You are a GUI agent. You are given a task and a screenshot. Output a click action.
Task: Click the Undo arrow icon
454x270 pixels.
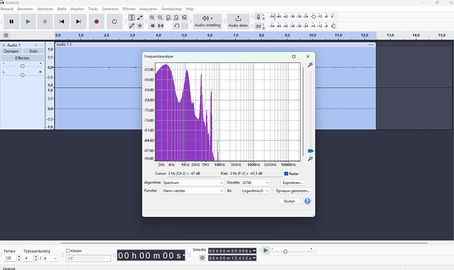(177, 26)
